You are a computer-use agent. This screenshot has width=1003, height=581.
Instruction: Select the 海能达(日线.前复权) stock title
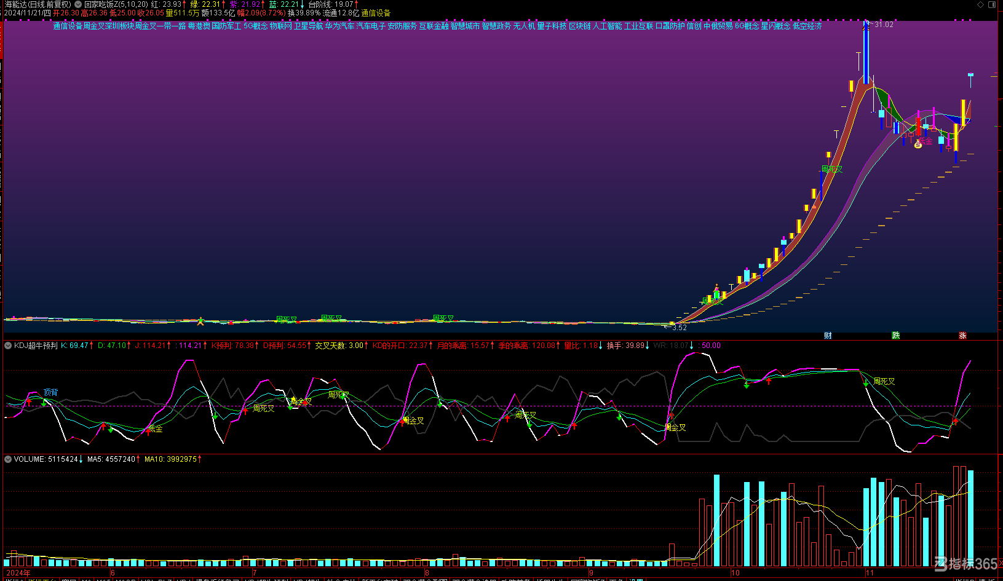coord(38,4)
